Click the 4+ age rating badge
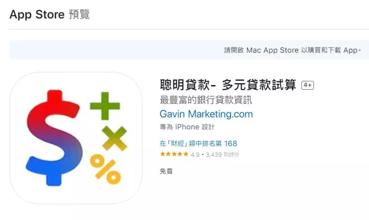The width and height of the screenshot is (369, 220). pos(307,85)
